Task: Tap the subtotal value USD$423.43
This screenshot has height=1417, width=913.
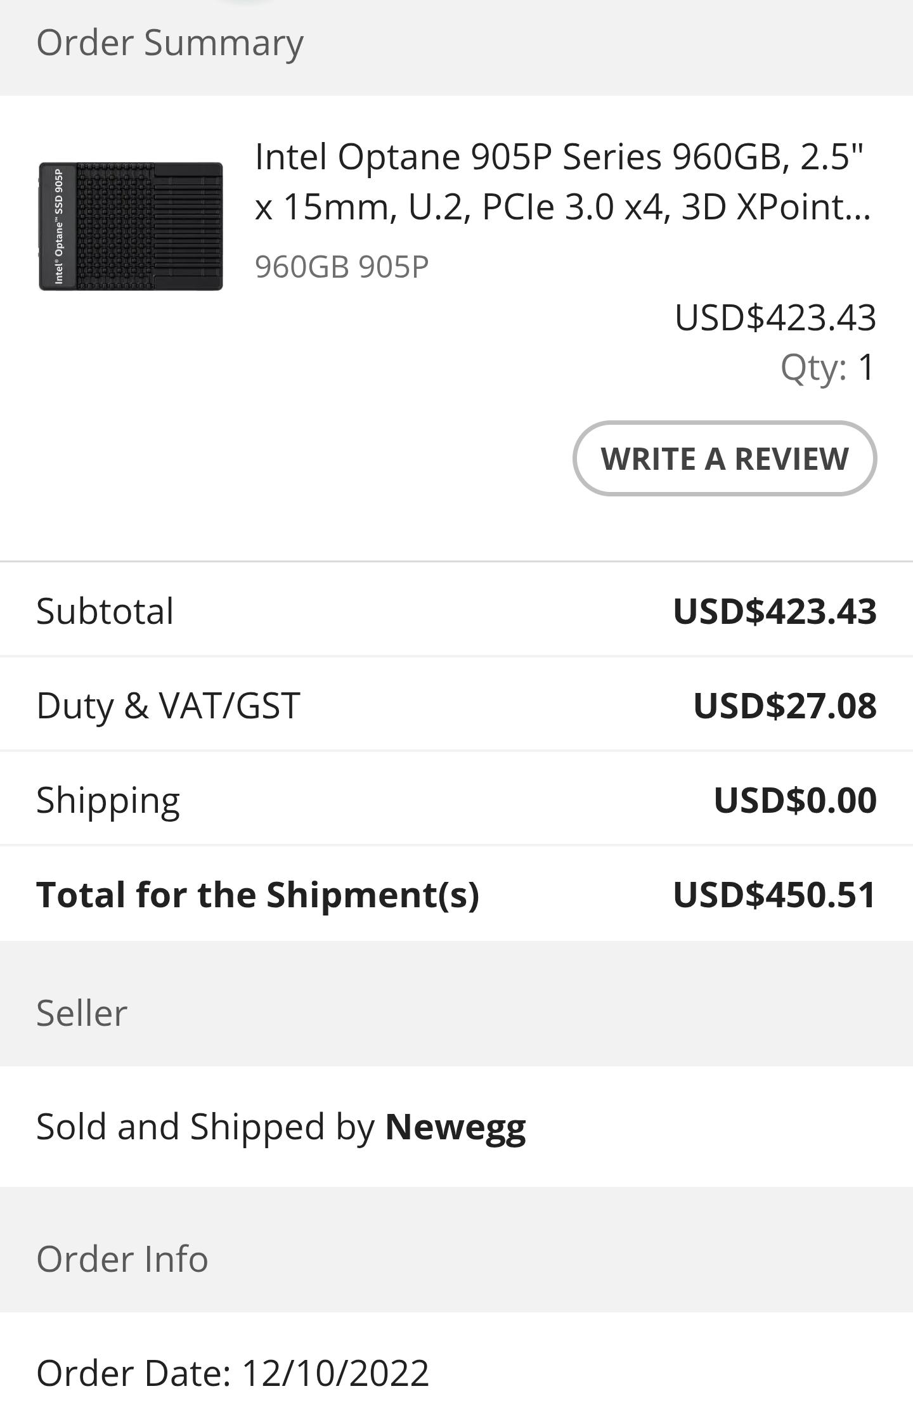Action: coord(774,611)
